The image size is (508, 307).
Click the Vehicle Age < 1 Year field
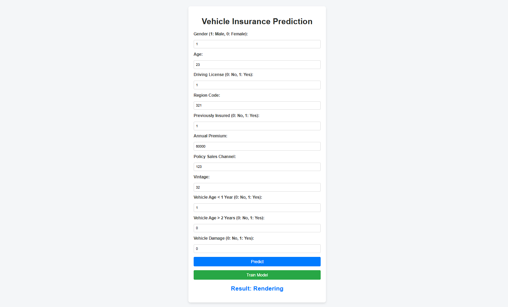pos(257,207)
